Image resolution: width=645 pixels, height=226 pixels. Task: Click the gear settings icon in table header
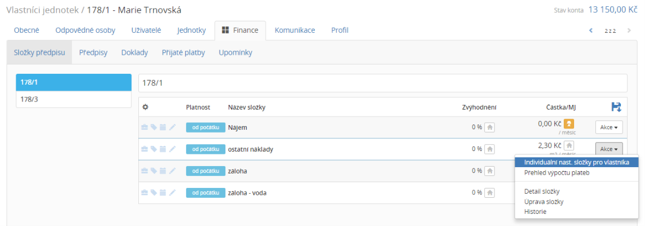click(x=145, y=107)
